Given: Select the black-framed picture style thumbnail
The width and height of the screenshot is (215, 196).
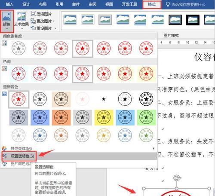Looking at the screenshot, I should (193, 20).
